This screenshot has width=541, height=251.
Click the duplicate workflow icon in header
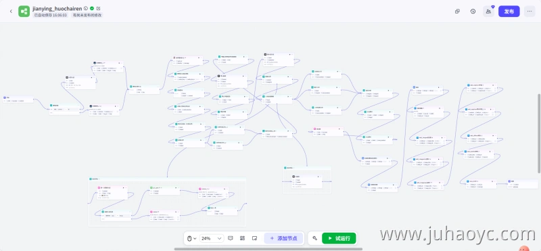[x=458, y=12]
